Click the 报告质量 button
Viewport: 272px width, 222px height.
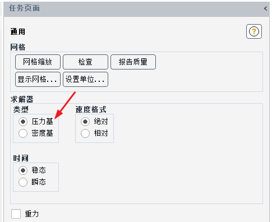click(133, 62)
